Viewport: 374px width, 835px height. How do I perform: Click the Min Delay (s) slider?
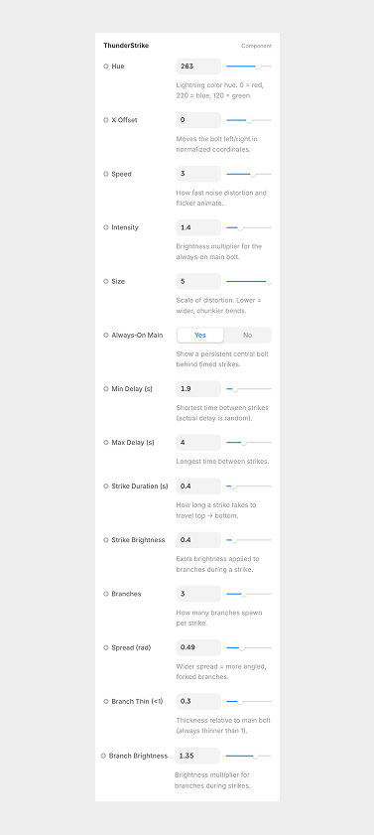[249, 389]
